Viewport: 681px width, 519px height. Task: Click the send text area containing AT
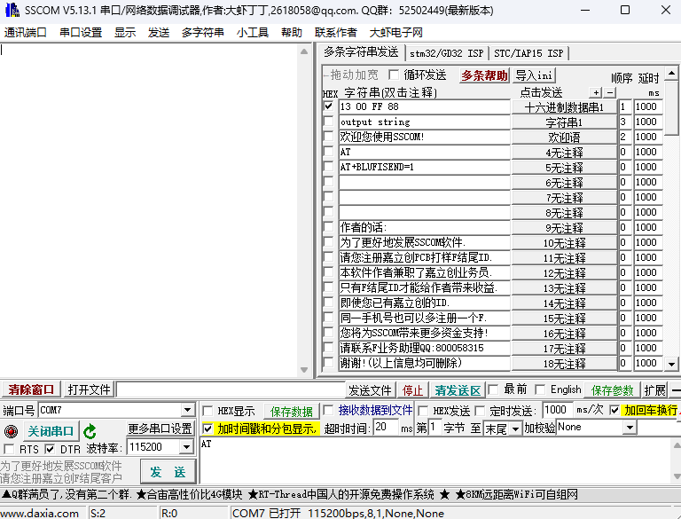click(x=435, y=460)
